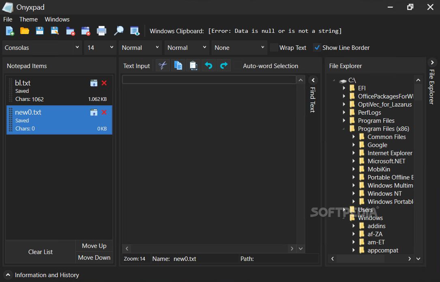Open a file with folder icon
Screen dimensions: 440x282
(25, 31)
